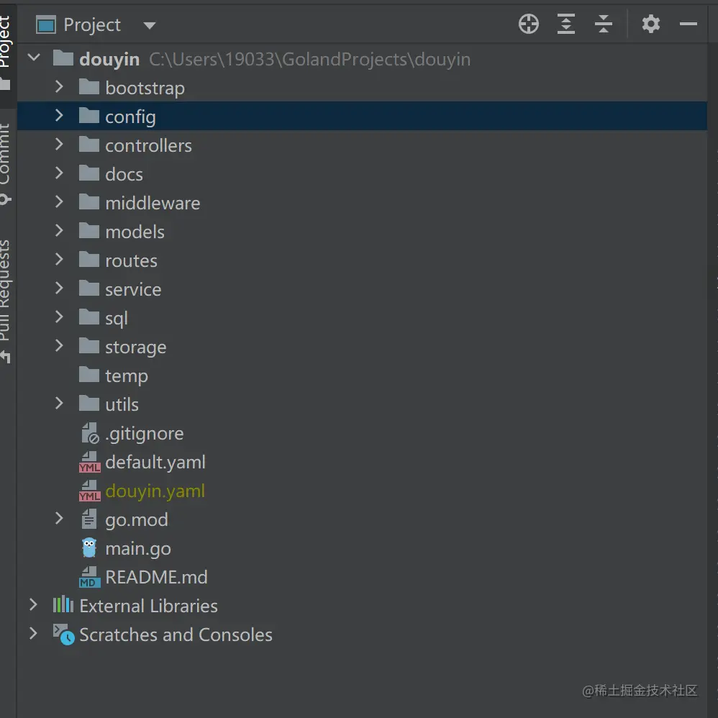Select the .gitignore file
The height and width of the screenshot is (718, 718).
[144, 434]
